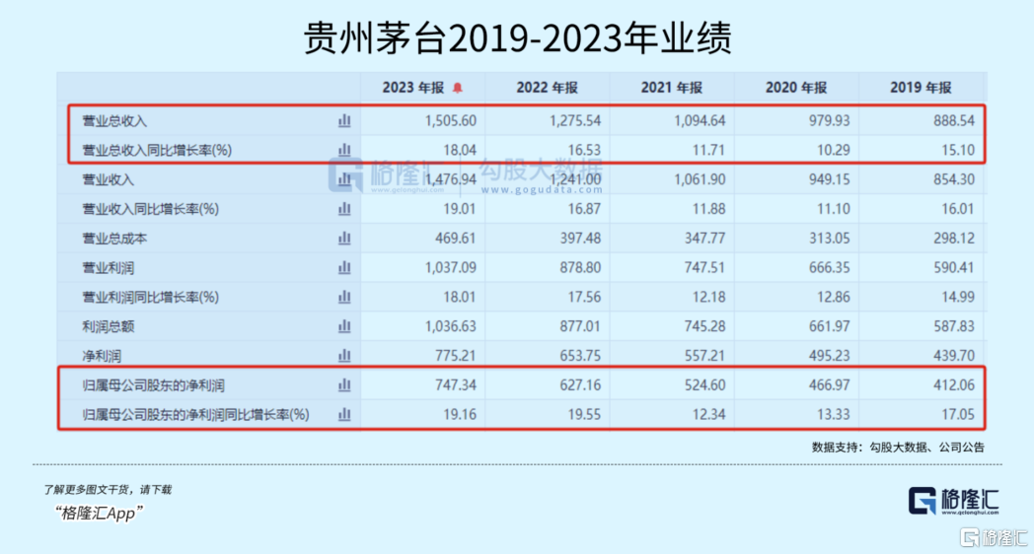Click 归属母公司股东的净利润同比增长率(%) label

pyautogui.click(x=196, y=414)
